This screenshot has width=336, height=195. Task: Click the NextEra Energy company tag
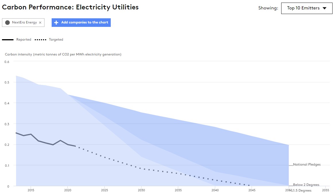(24, 23)
